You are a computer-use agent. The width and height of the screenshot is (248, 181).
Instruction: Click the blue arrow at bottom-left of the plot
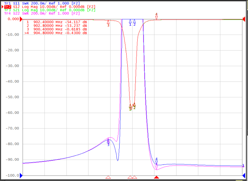coord(21,175)
